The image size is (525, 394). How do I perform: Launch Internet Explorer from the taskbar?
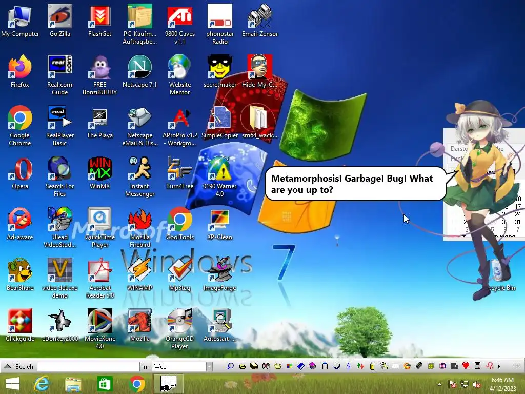click(x=42, y=384)
